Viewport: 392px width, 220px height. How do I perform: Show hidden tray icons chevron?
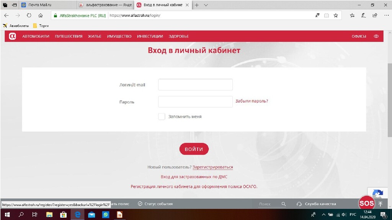[323, 215]
